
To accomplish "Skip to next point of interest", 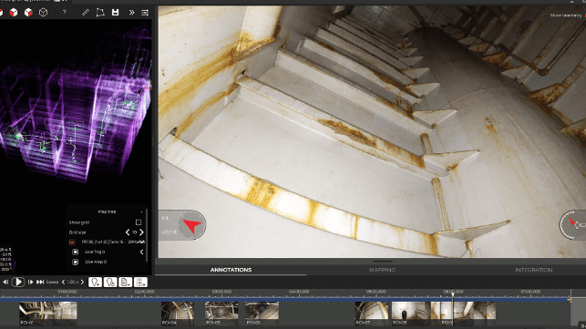I will 40,282.
